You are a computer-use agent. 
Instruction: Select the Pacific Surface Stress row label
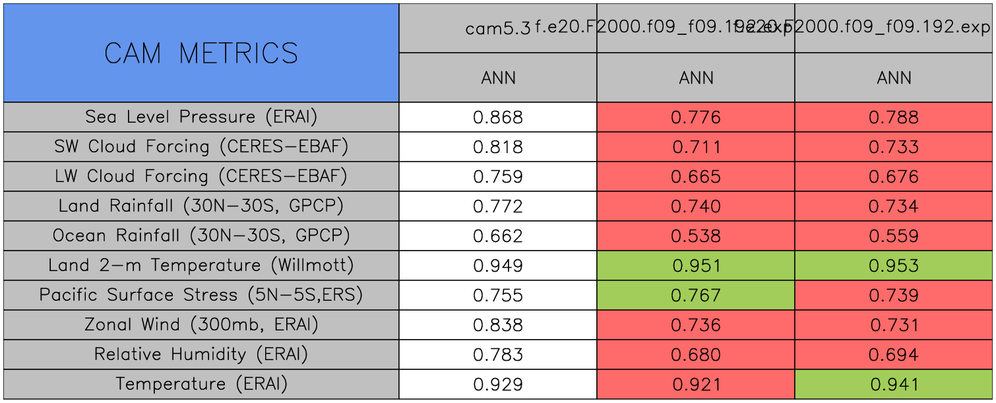tap(201, 295)
